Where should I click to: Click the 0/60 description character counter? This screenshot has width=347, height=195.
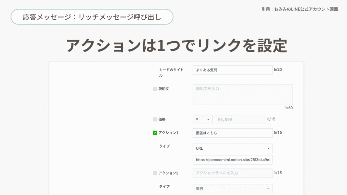click(x=289, y=108)
